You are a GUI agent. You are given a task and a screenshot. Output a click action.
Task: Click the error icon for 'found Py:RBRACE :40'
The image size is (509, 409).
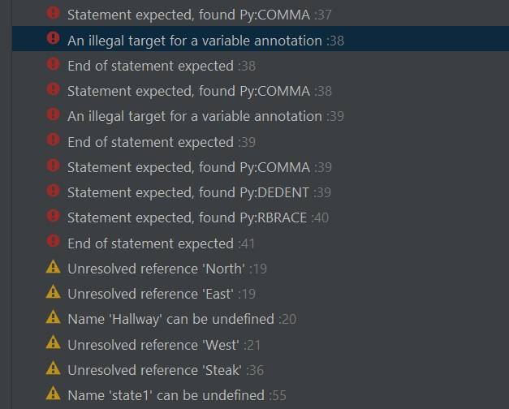tap(53, 216)
